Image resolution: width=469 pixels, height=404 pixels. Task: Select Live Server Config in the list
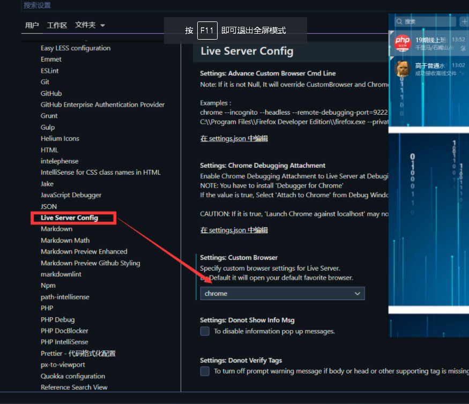[69, 218]
